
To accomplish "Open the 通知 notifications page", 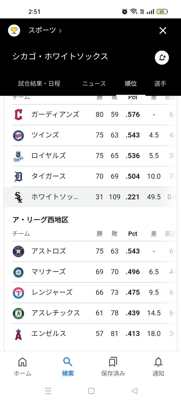I will click(x=158, y=367).
